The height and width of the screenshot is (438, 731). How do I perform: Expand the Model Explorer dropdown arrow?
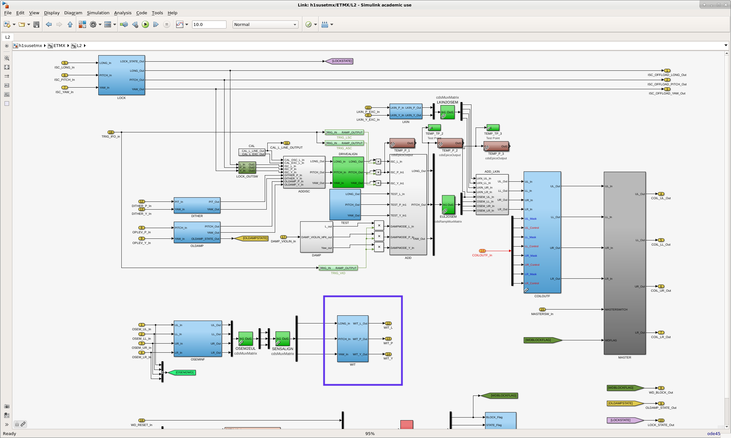(x=115, y=24)
